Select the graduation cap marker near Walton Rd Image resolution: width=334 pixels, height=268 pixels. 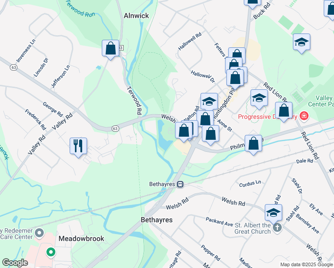pos(209,103)
